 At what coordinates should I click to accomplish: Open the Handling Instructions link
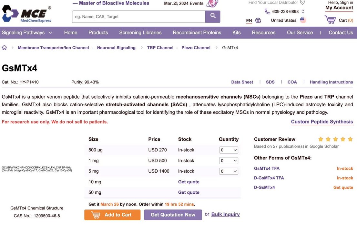(x=331, y=82)
